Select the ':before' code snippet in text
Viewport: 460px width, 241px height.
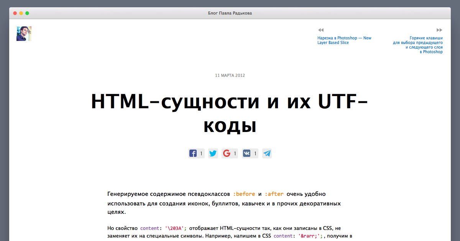pos(245,194)
